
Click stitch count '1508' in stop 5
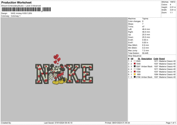(138, 72)
